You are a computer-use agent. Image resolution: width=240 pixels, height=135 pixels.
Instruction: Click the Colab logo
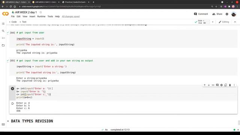point(6,14)
